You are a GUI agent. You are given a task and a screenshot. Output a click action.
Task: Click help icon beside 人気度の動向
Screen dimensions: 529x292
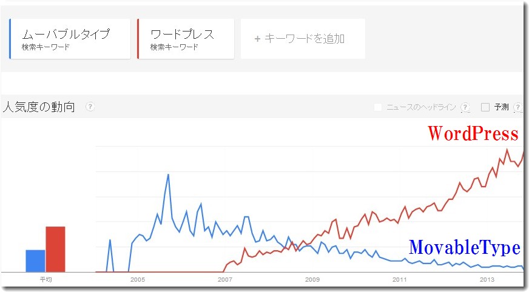click(90, 107)
